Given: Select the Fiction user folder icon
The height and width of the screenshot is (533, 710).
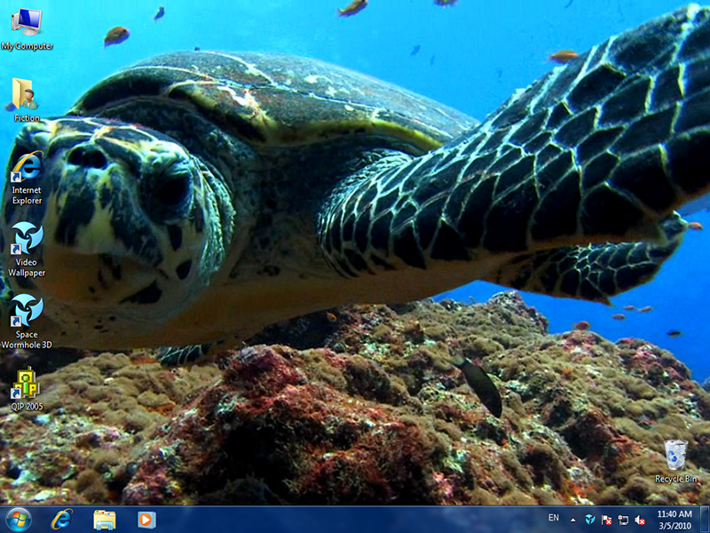Looking at the screenshot, I should click(27, 99).
